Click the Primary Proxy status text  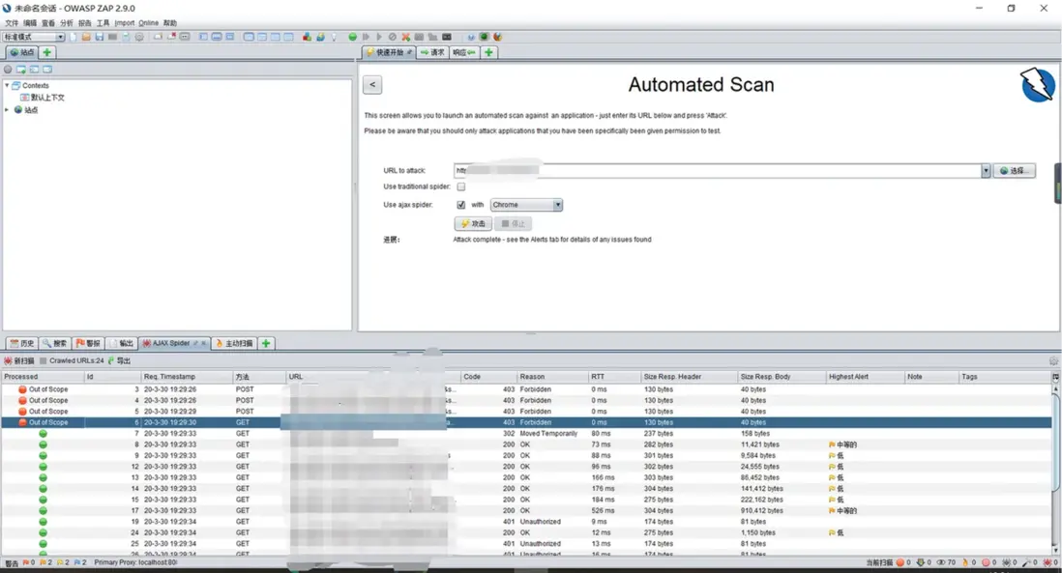pyautogui.click(x=135, y=562)
